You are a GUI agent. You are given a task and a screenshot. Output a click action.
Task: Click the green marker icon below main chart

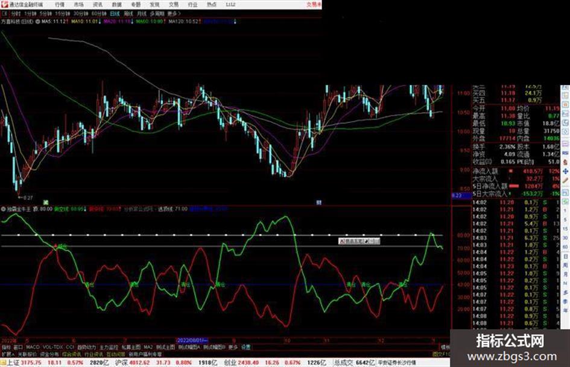[x=46, y=202]
